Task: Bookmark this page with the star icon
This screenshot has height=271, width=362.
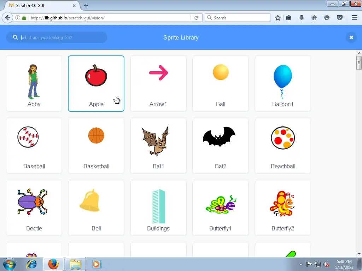Action: (278, 18)
